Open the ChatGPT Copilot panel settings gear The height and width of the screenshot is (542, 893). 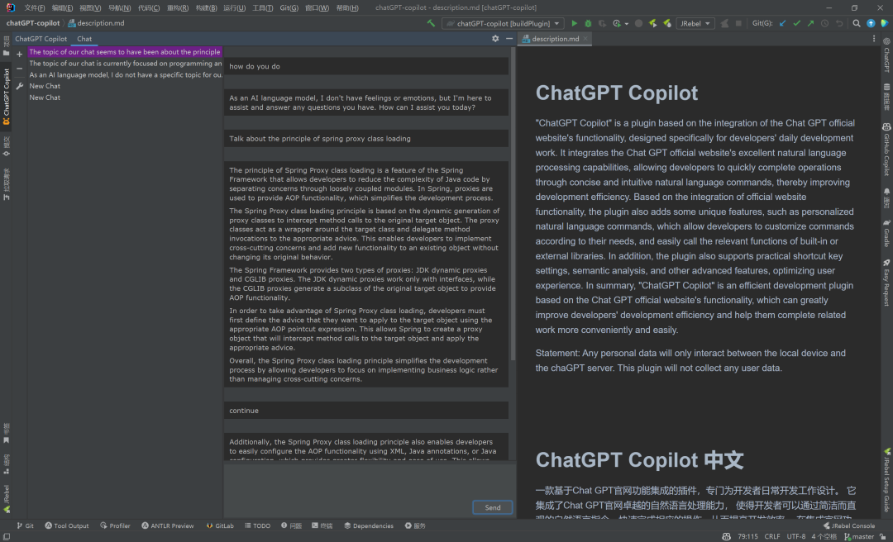(x=495, y=38)
